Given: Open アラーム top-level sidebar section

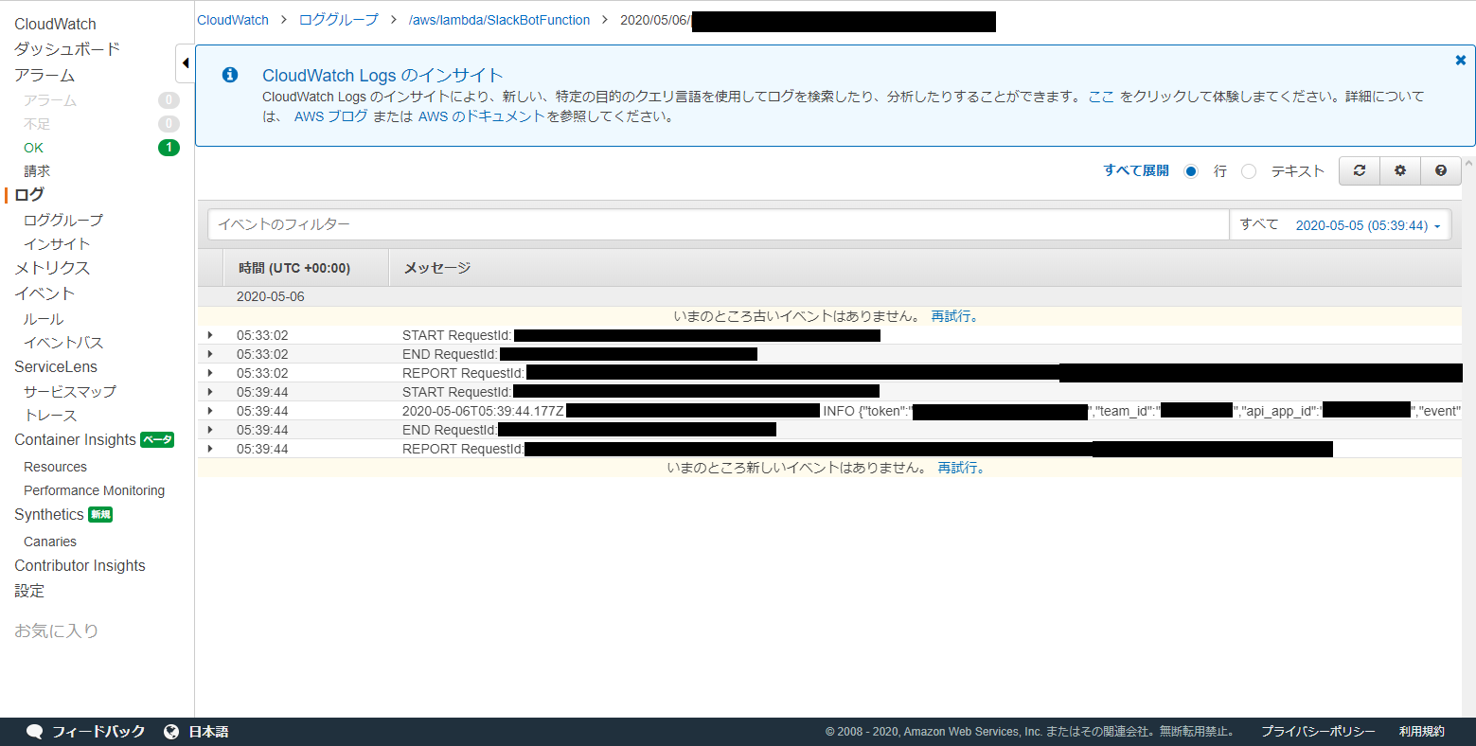Looking at the screenshot, I should [44, 75].
